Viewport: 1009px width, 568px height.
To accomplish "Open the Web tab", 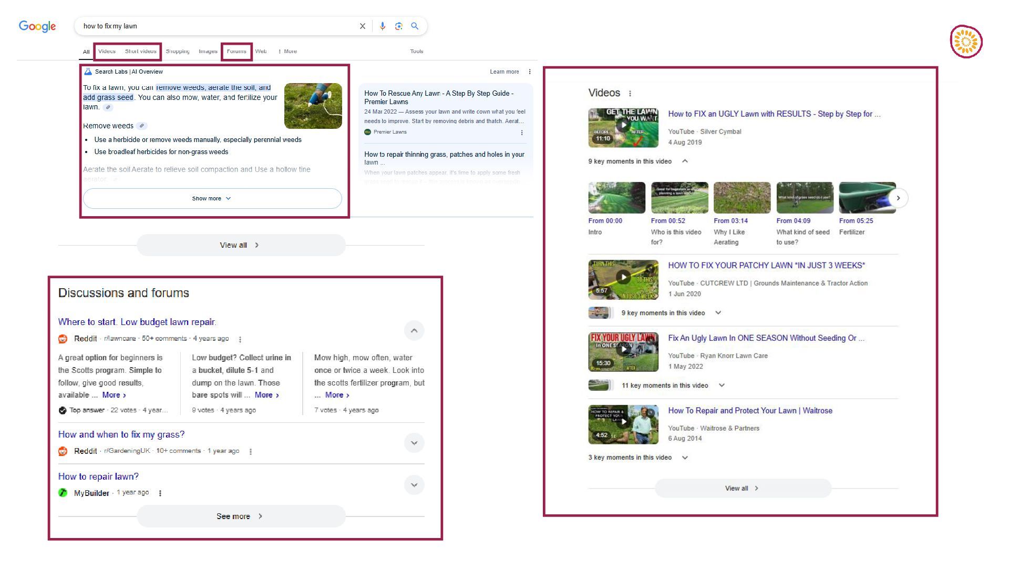I will pyautogui.click(x=261, y=52).
